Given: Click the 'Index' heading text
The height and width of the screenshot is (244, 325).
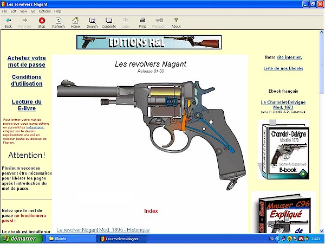Looking at the screenshot, I should (x=151, y=211).
